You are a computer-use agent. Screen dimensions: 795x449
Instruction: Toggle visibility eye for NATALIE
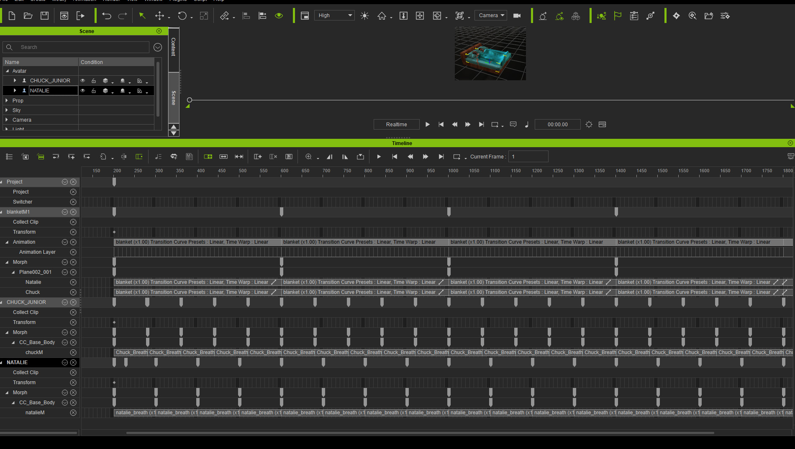83,91
